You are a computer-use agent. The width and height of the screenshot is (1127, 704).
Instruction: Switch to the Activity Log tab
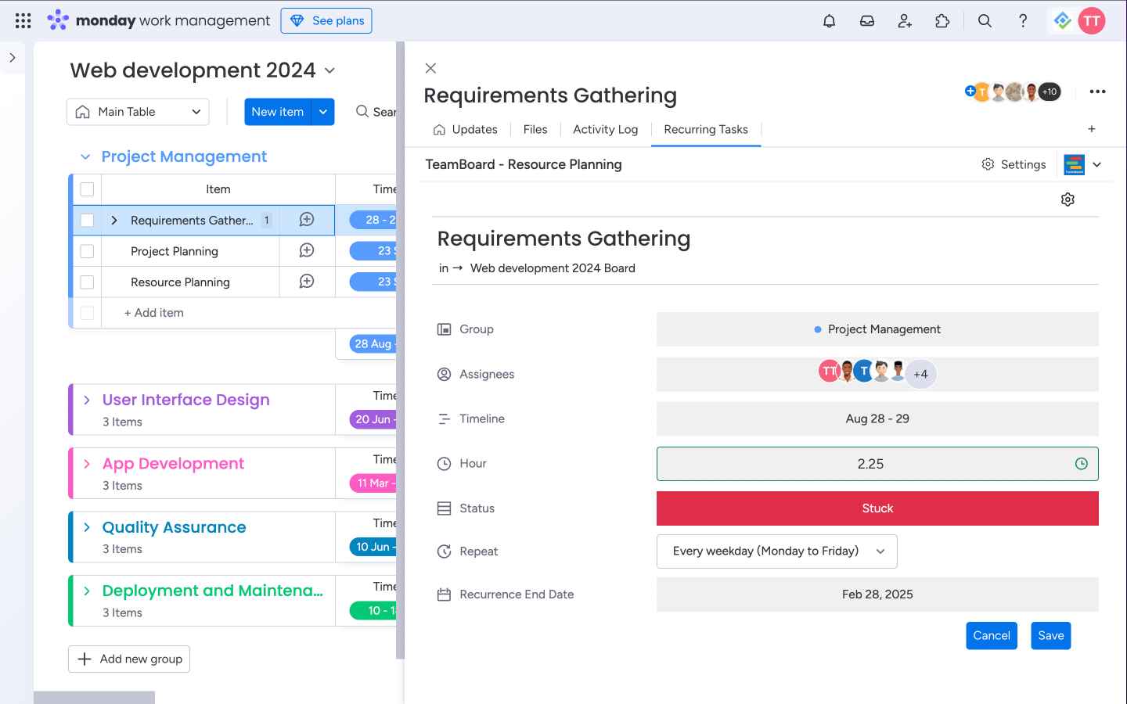pos(605,130)
